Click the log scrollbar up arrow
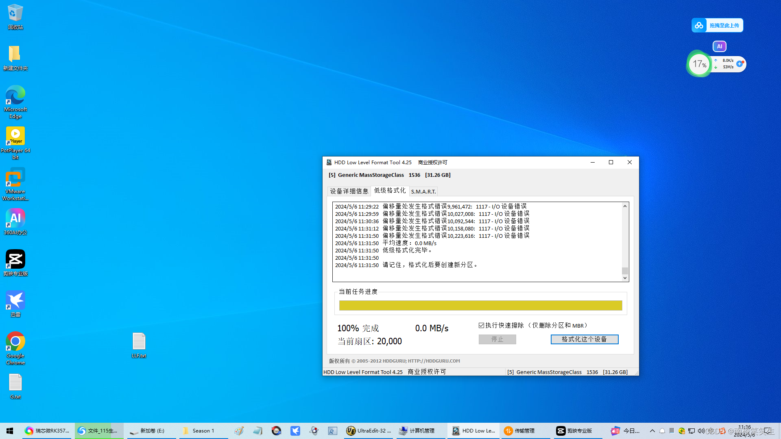The image size is (781, 439). pos(625,206)
